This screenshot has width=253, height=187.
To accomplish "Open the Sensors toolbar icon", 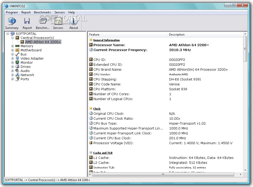I will coord(58,21).
